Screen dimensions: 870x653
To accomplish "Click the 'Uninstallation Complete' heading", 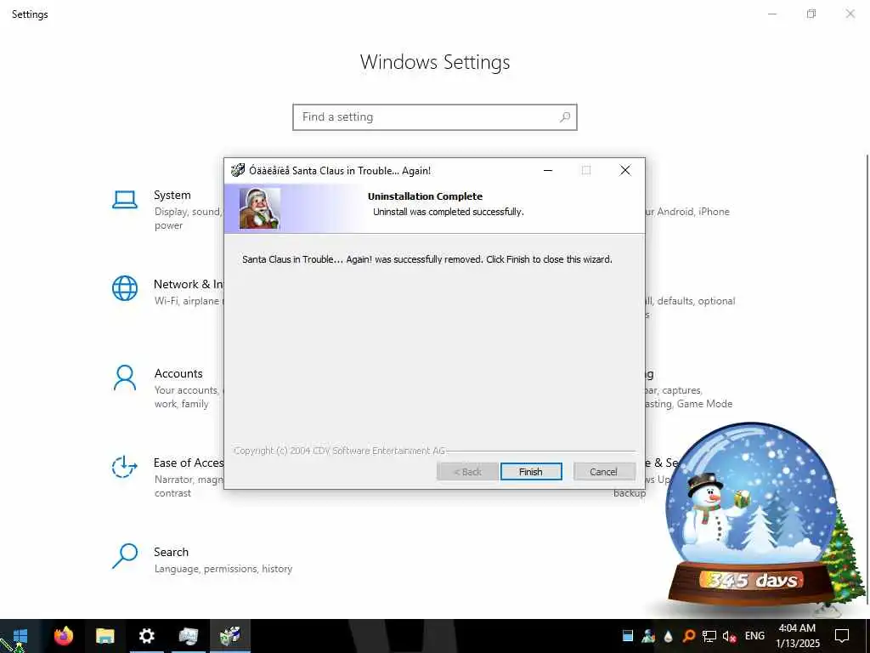I will (x=425, y=196).
